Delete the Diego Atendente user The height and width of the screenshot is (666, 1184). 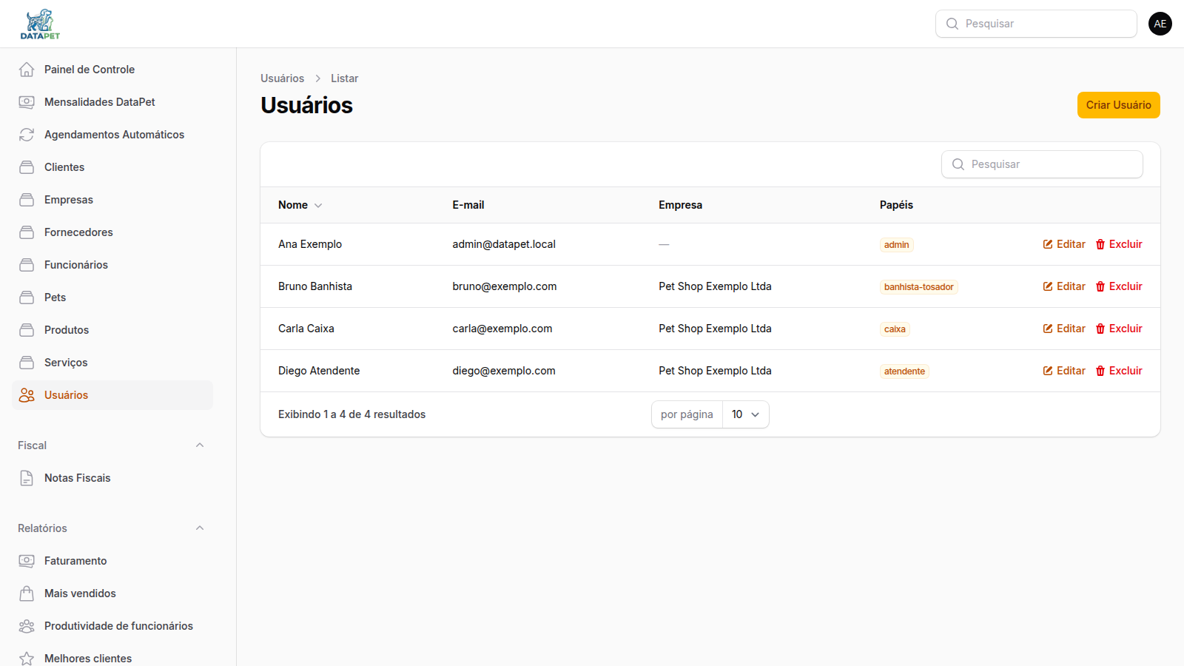tap(1119, 371)
